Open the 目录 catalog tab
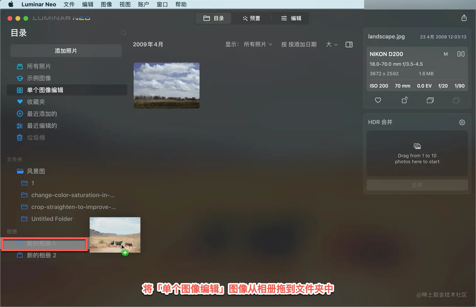This screenshot has width=476, height=307. pos(213,18)
